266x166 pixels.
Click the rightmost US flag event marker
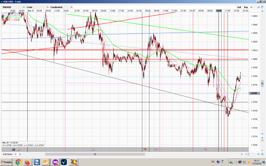[206, 149]
